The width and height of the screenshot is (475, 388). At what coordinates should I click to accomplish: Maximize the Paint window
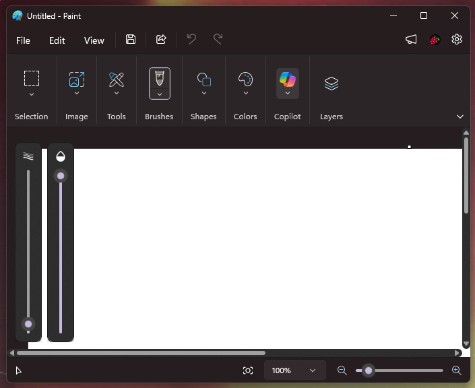[424, 15]
